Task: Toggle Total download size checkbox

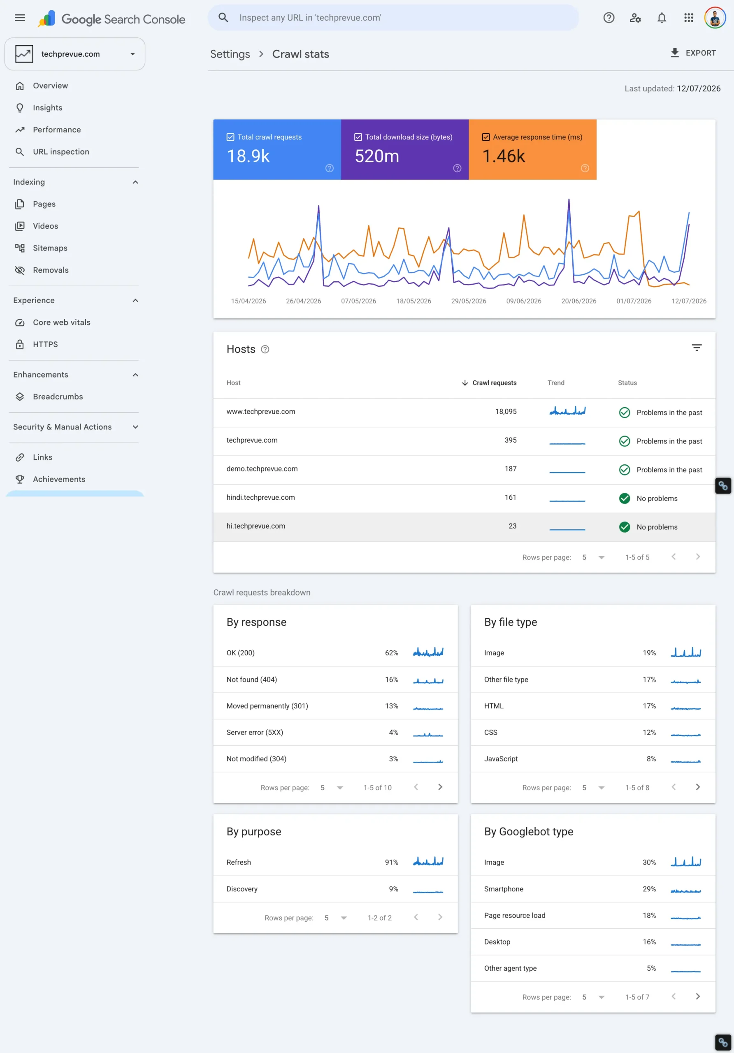Action: pos(358,137)
